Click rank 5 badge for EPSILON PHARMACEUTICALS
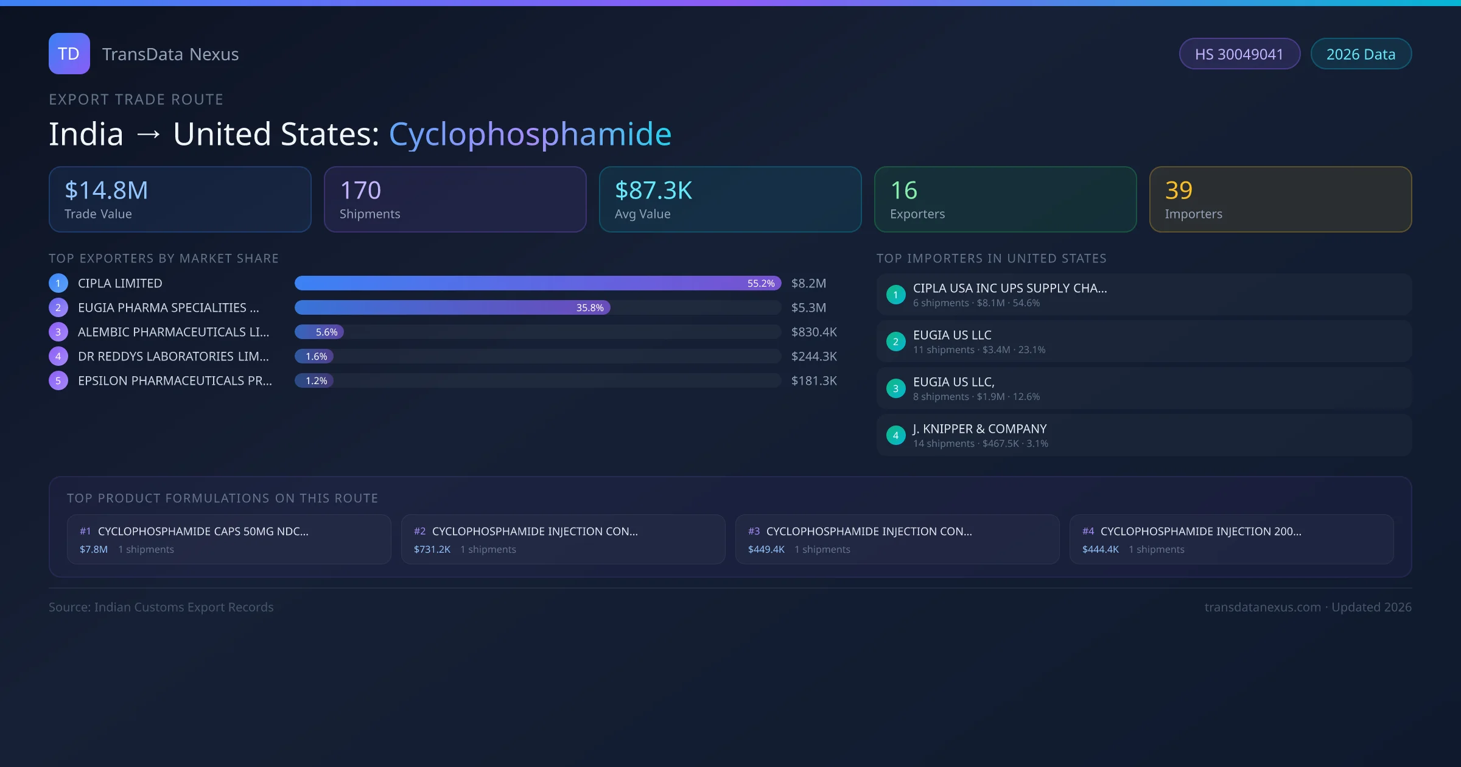This screenshot has height=767, width=1461. click(x=58, y=380)
